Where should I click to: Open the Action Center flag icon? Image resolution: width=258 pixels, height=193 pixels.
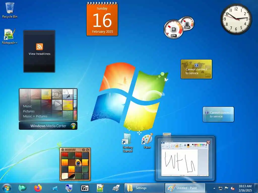[x=227, y=188]
